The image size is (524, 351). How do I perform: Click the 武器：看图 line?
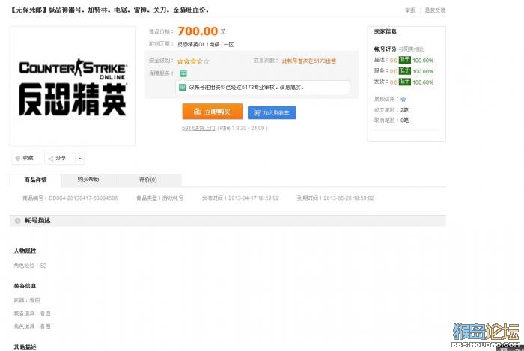click(x=27, y=300)
